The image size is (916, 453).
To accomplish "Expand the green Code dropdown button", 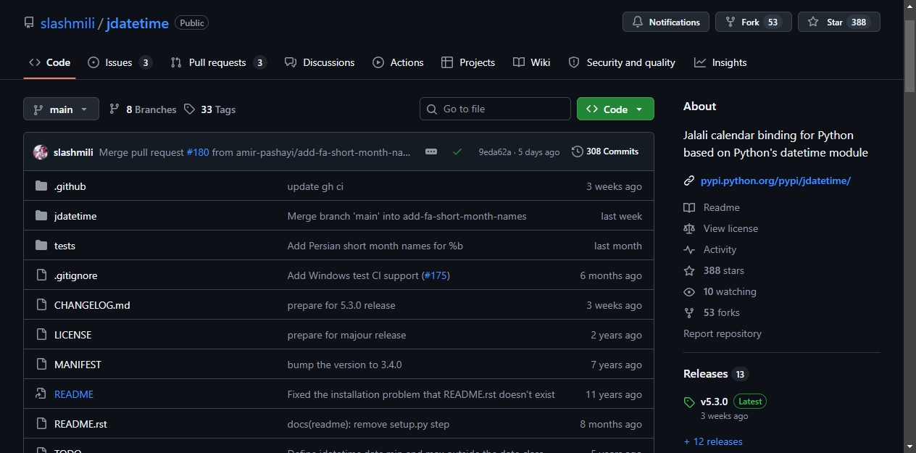I will click(x=615, y=109).
